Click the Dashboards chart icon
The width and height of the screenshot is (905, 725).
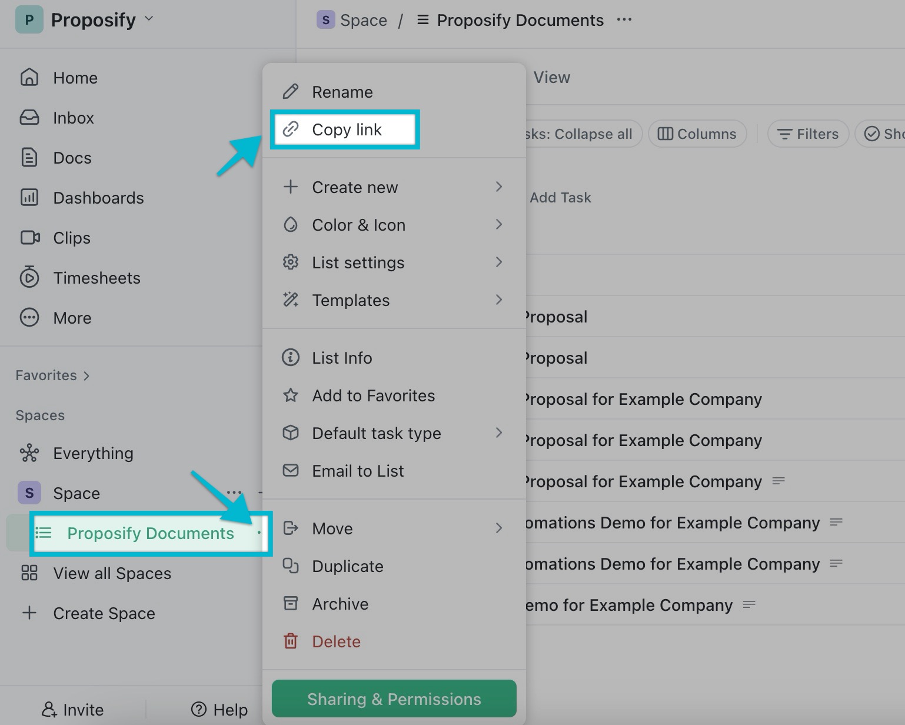pos(29,198)
